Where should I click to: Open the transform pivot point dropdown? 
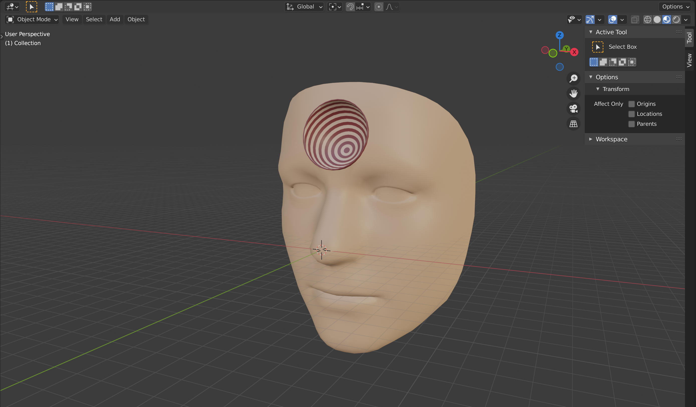[x=335, y=7]
